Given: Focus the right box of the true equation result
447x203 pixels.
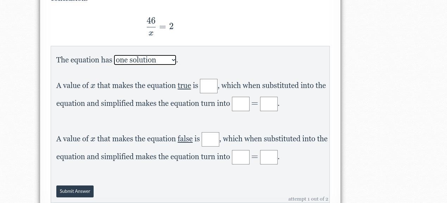Looking at the screenshot, I should tap(269, 104).
